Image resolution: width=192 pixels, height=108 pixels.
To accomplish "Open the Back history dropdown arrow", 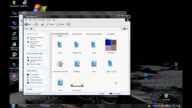I will click(x=33, y=24).
